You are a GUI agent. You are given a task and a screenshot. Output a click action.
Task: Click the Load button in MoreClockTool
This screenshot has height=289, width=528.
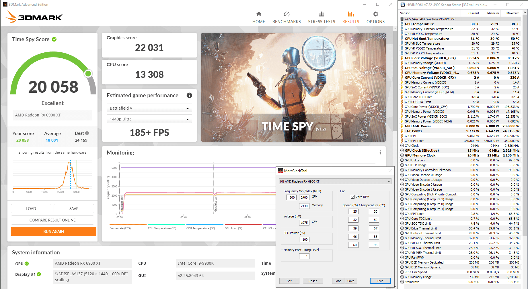(x=338, y=281)
